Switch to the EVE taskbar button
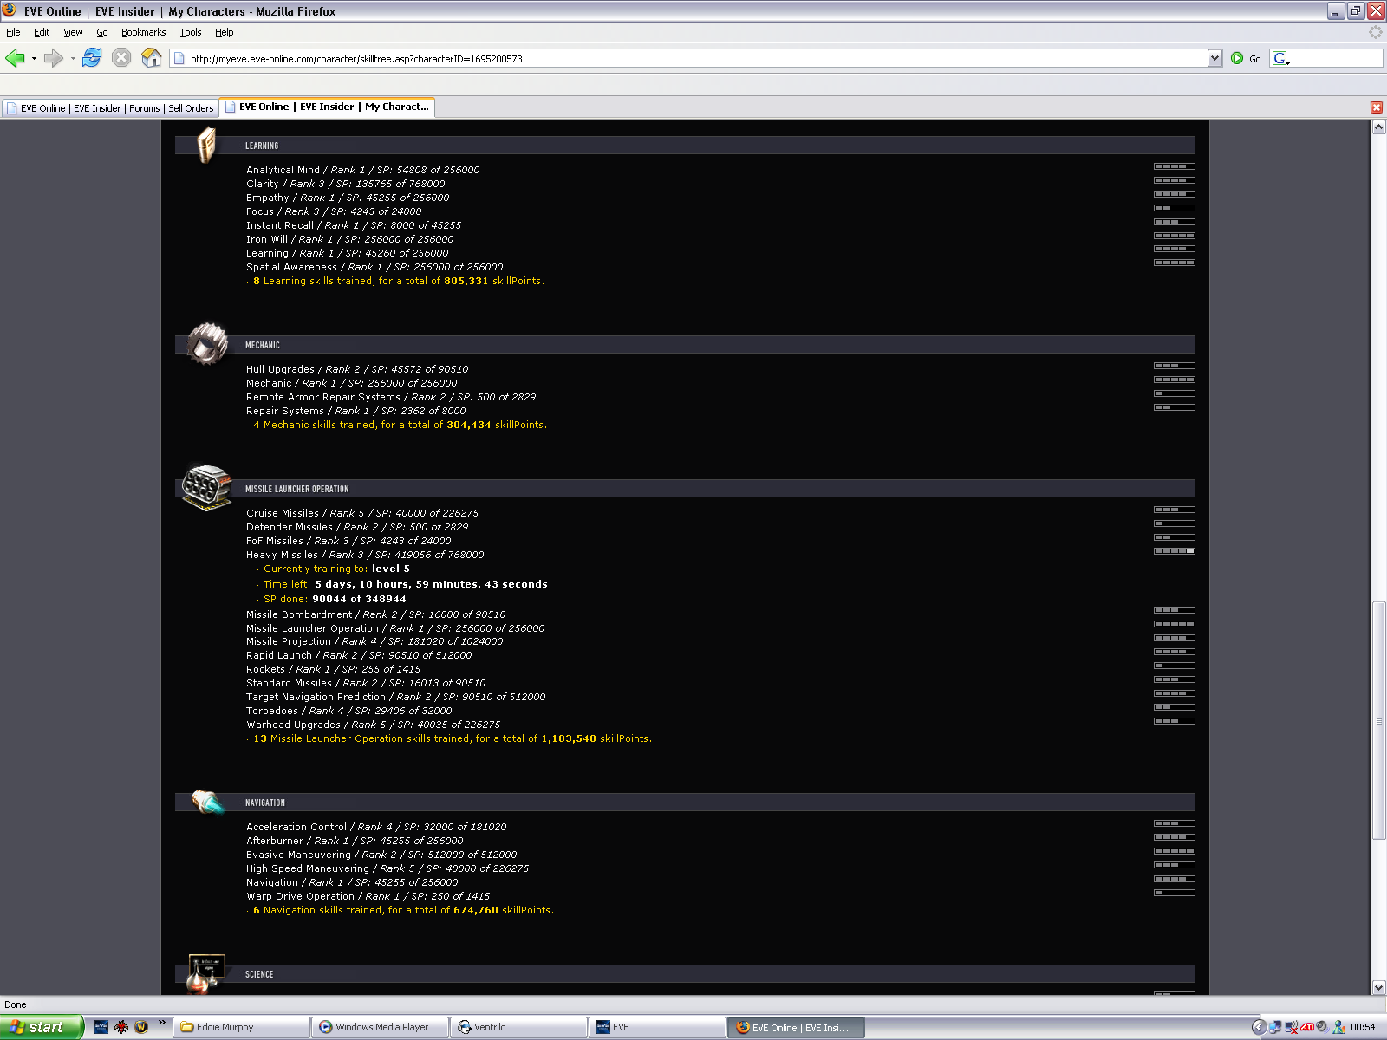1387x1040 pixels. point(658,1027)
